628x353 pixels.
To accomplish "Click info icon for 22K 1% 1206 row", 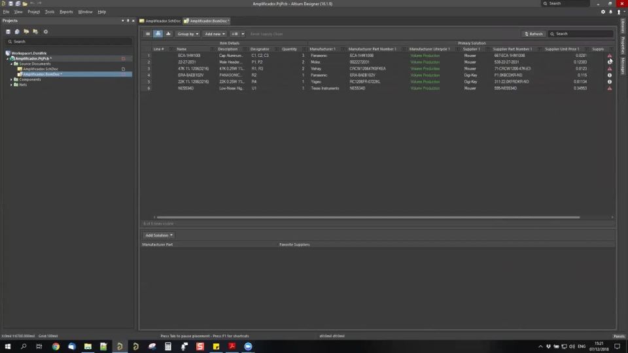I will point(610,82).
